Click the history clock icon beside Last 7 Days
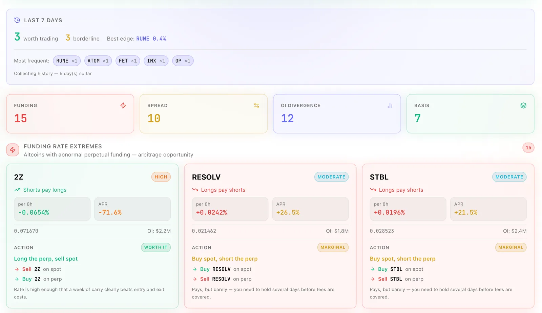The width and height of the screenshot is (542, 313). [x=17, y=20]
